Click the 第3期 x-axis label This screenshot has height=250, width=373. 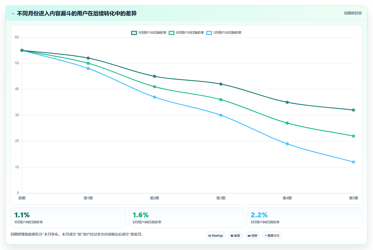coord(221,198)
